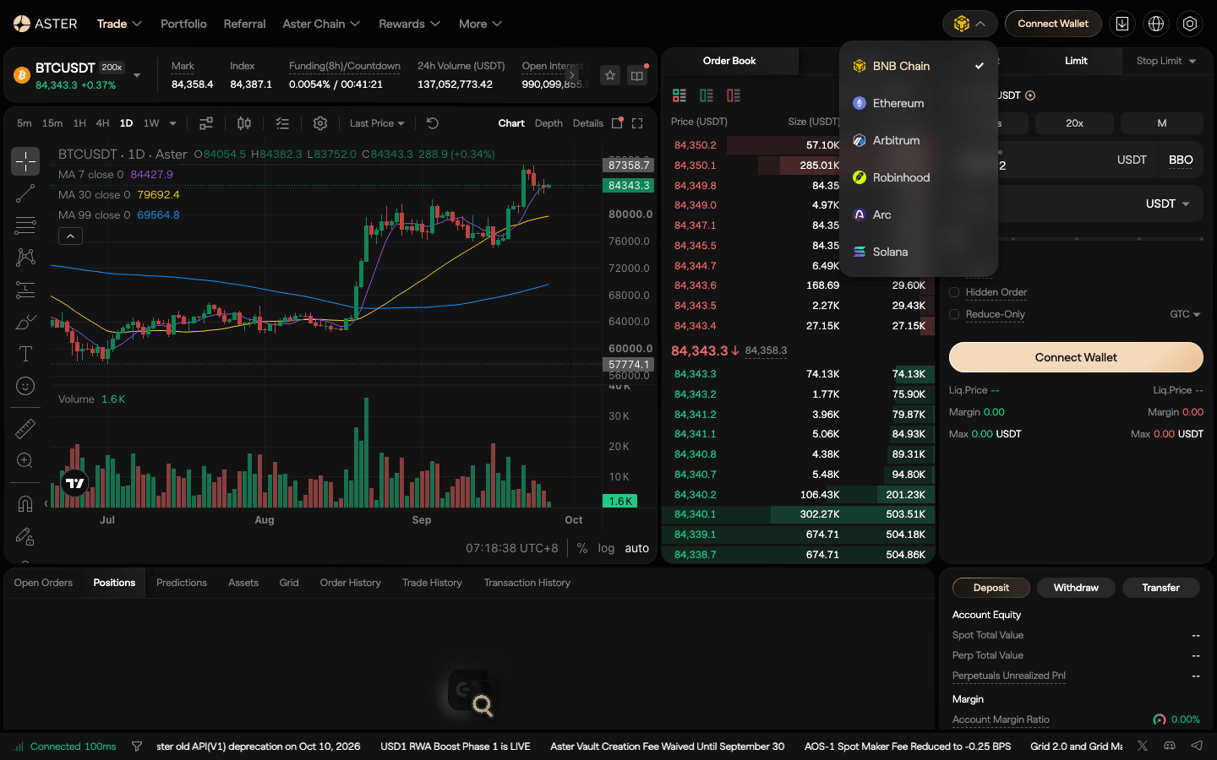Select the ruler measure tool

coord(25,429)
